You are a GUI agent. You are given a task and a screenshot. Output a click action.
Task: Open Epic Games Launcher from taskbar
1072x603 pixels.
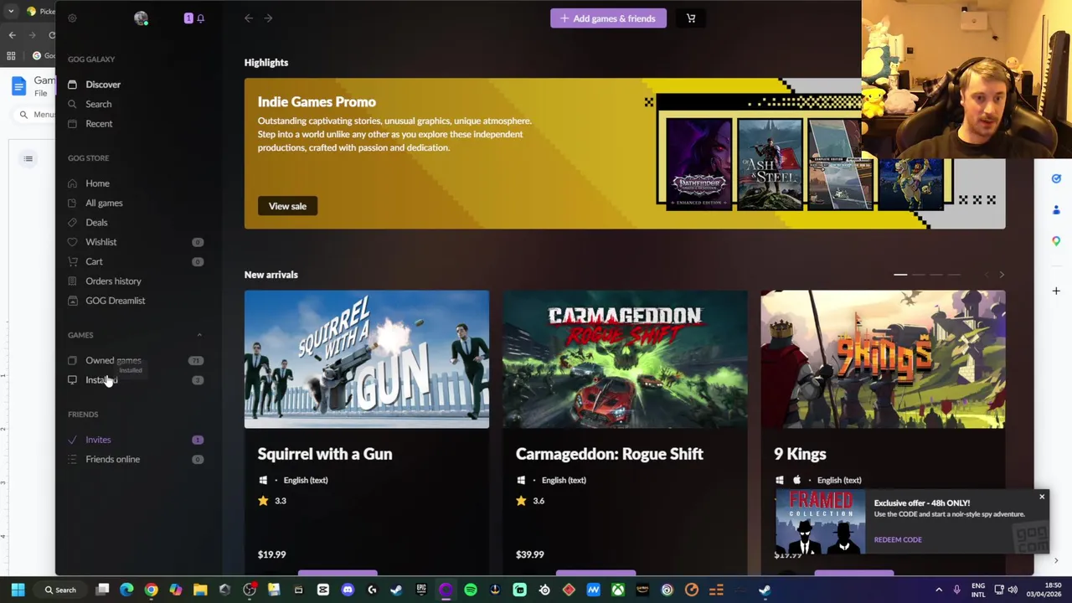pos(421,590)
